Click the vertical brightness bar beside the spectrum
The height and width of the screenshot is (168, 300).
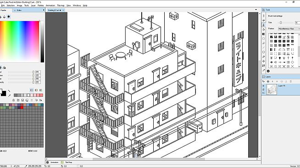pyautogui.click(x=42, y=41)
